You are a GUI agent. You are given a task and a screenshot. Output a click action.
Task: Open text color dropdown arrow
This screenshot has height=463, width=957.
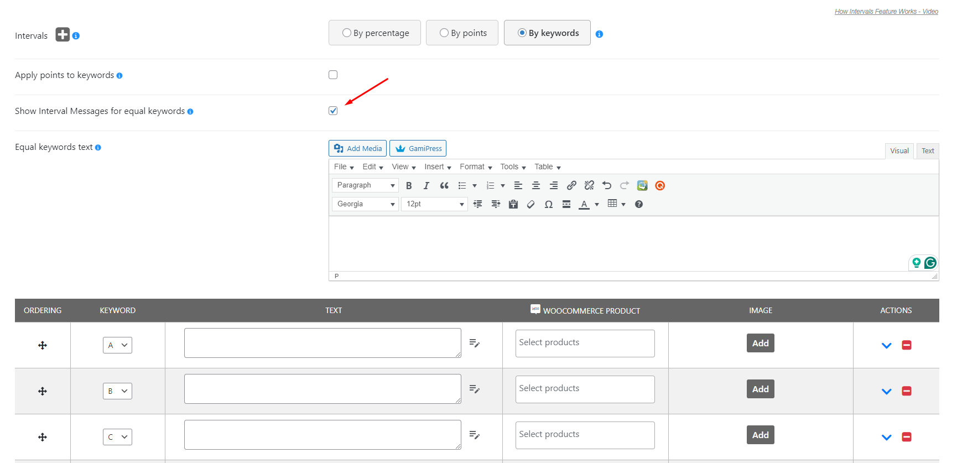[x=597, y=205]
